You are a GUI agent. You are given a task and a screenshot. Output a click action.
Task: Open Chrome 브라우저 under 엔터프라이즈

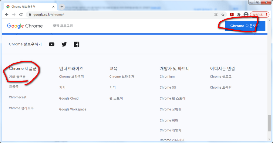point(72,77)
